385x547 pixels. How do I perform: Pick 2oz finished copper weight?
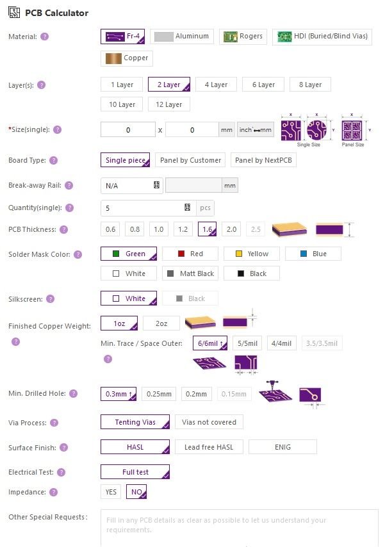click(161, 324)
